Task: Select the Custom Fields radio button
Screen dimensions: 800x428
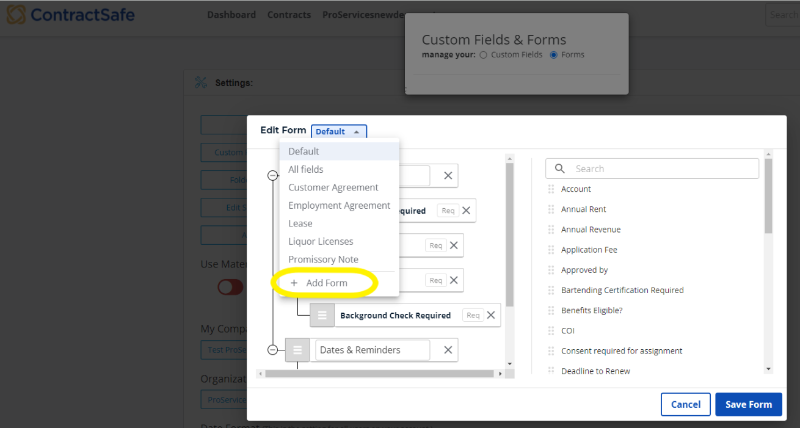Action: pyautogui.click(x=483, y=55)
